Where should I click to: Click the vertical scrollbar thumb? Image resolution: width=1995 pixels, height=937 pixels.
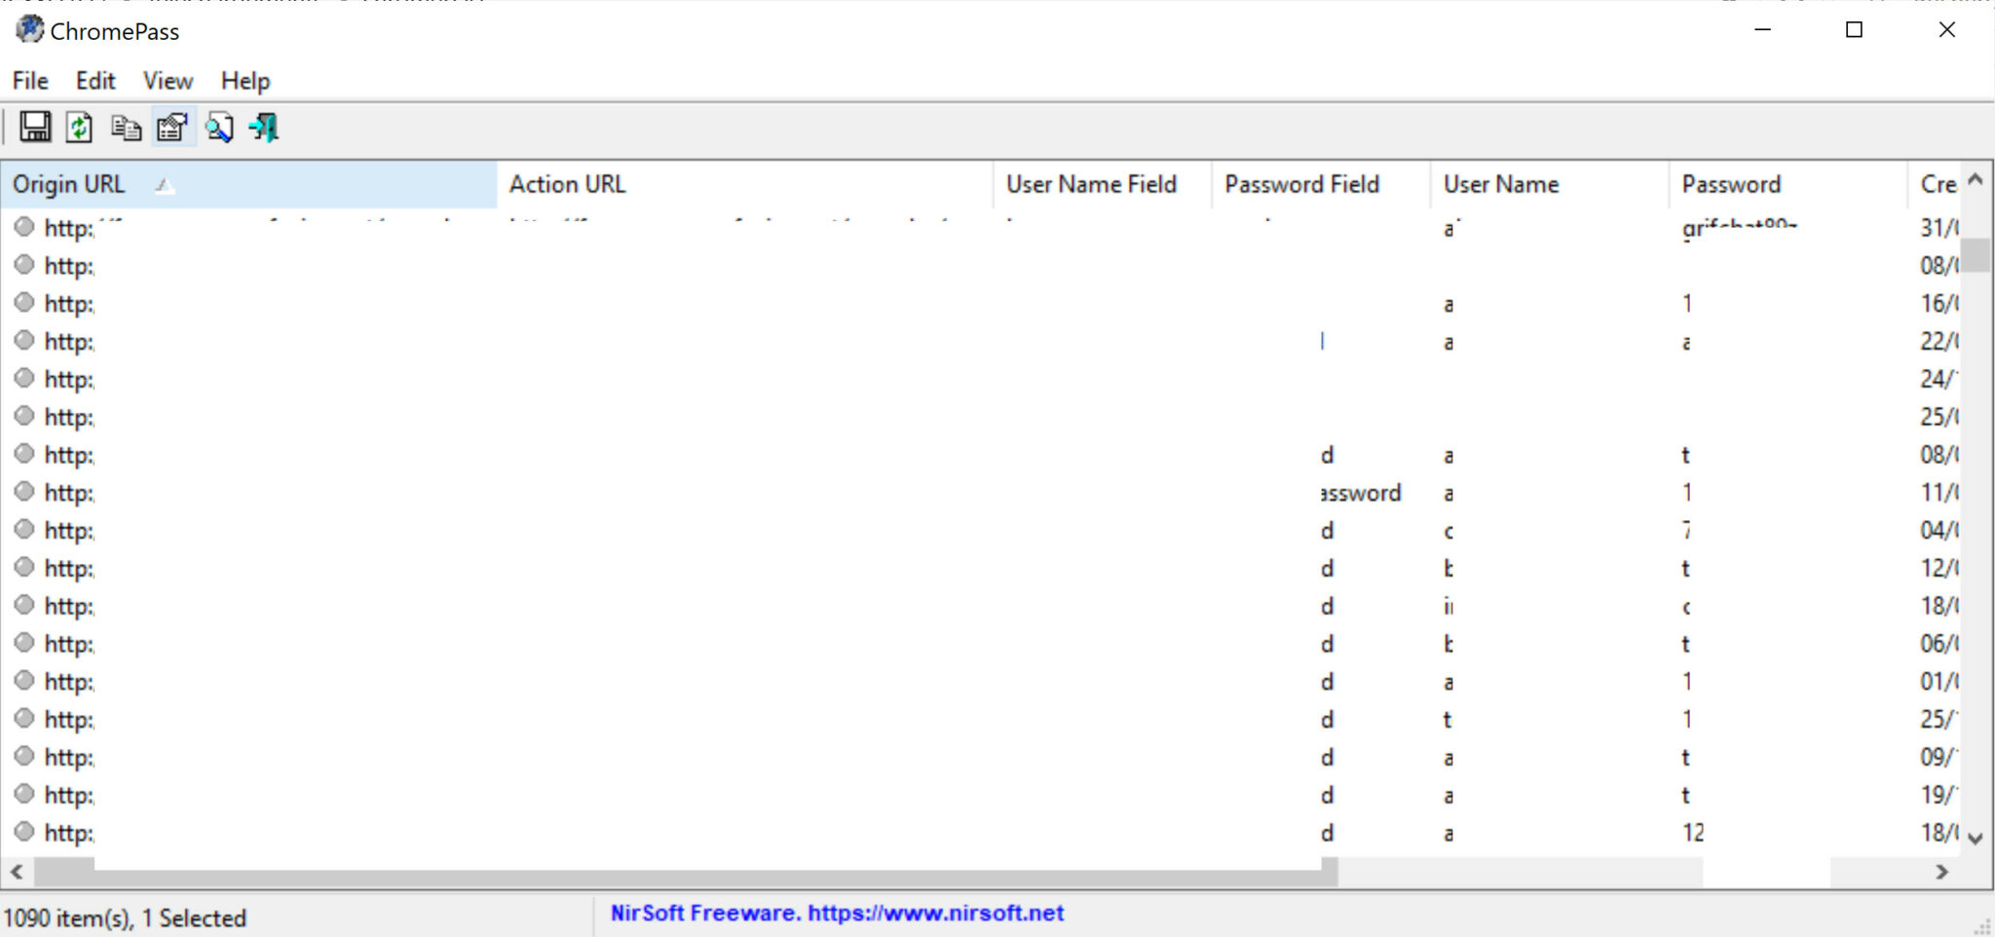pos(1976,255)
